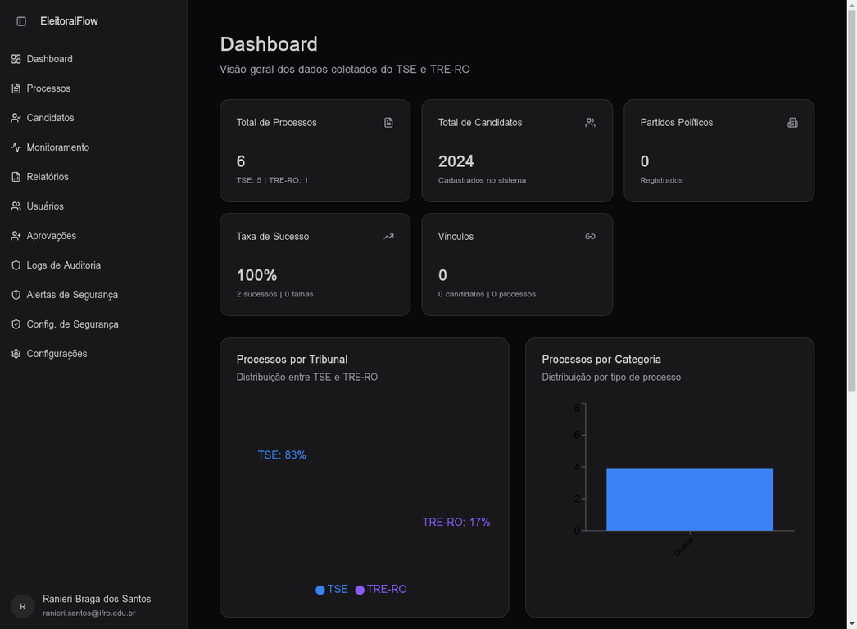This screenshot has height=629, width=857.
Task: Click the alert icon beside Alertas de Segurança
Action: pos(15,294)
